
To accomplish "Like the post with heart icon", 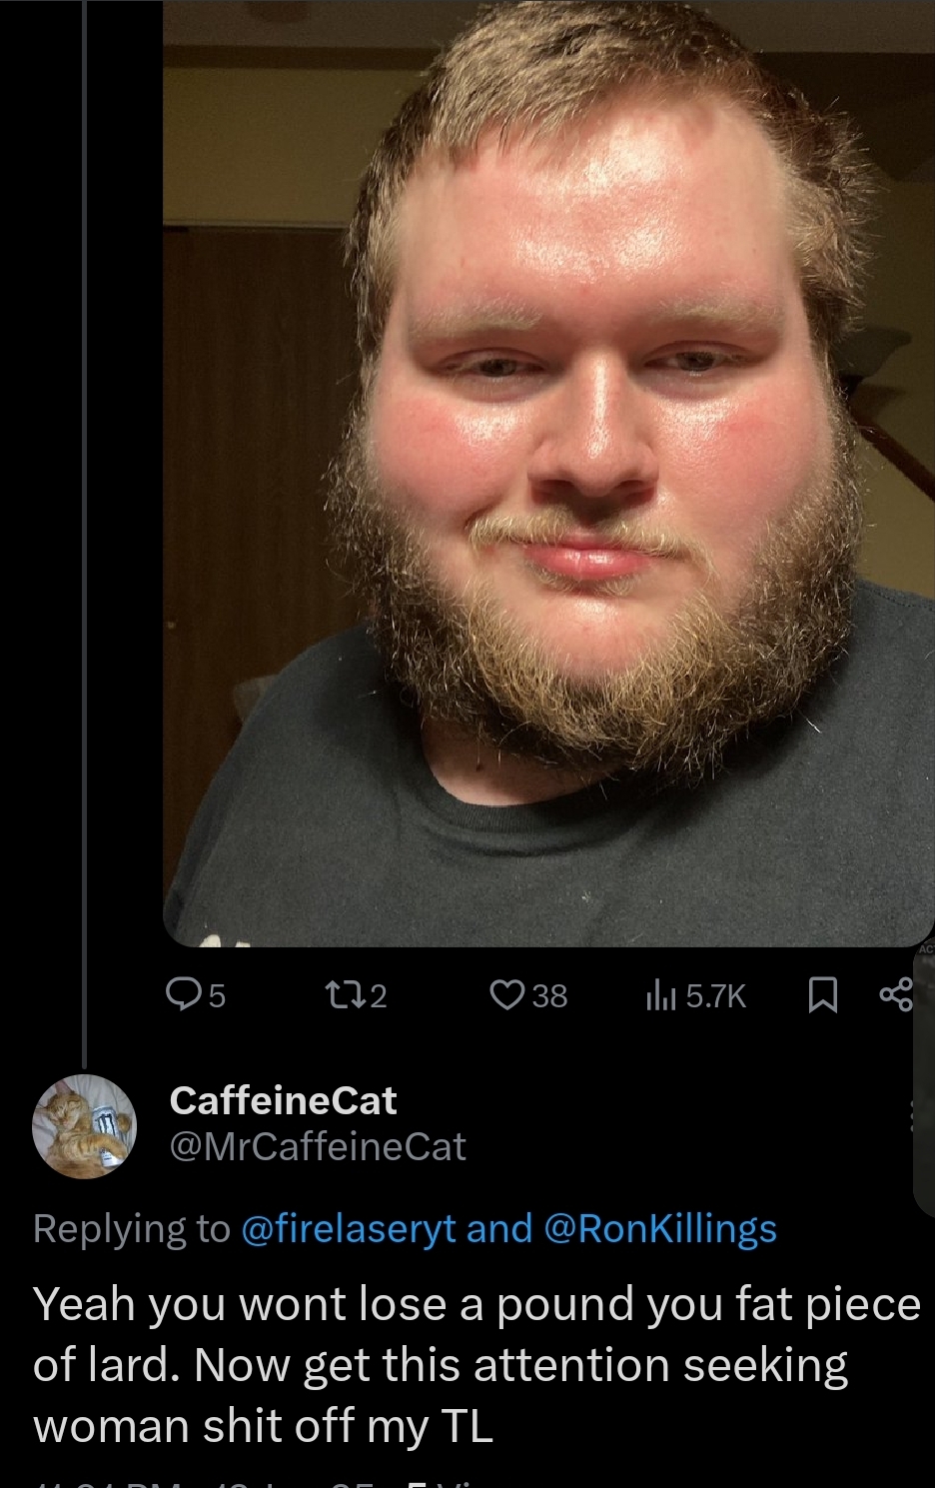I will (x=507, y=994).
